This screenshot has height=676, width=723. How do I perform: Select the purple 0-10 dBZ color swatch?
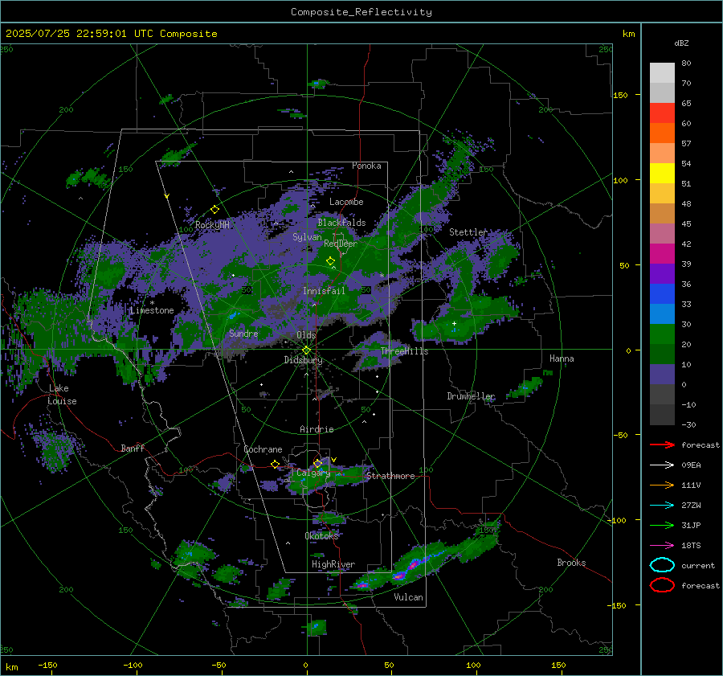[662, 375]
